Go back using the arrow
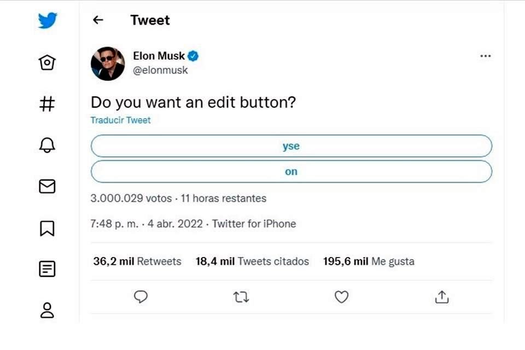 coord(98,20)
